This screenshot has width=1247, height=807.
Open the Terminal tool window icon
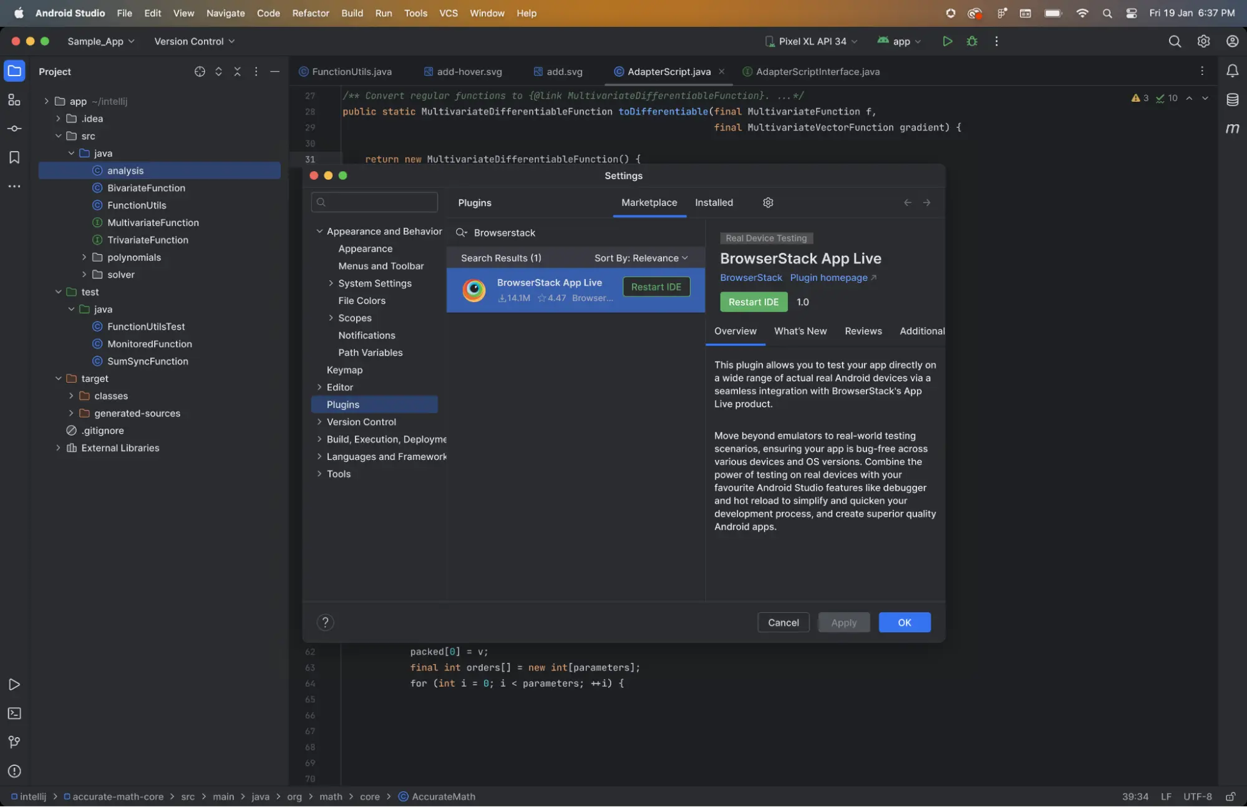[x=14, y=713]
